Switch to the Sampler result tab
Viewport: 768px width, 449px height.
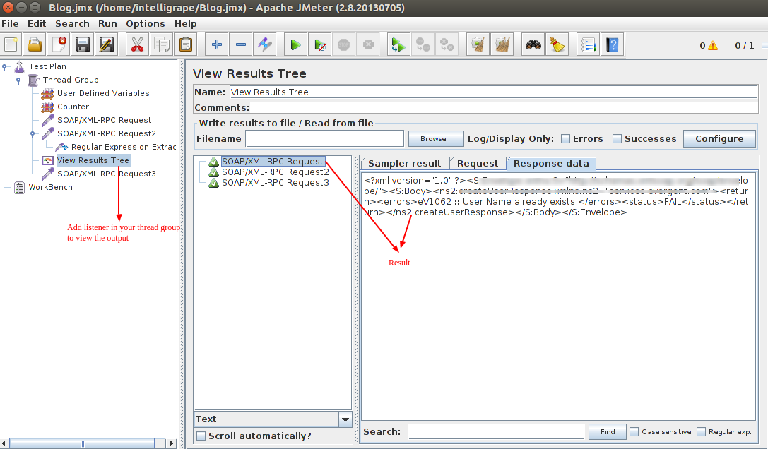click(405, 164)
